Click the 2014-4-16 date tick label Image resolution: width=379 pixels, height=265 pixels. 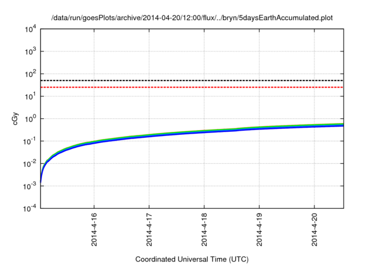point(94,230)
